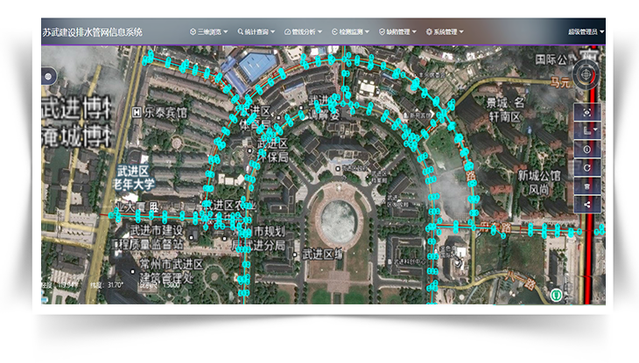Click the 苏武建设排水管网信息系统 title
This screenshot has width=639, height=363.
click(x=92, y=31)
